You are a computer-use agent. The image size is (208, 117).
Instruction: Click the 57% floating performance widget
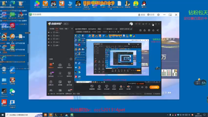tap(201, 83)
